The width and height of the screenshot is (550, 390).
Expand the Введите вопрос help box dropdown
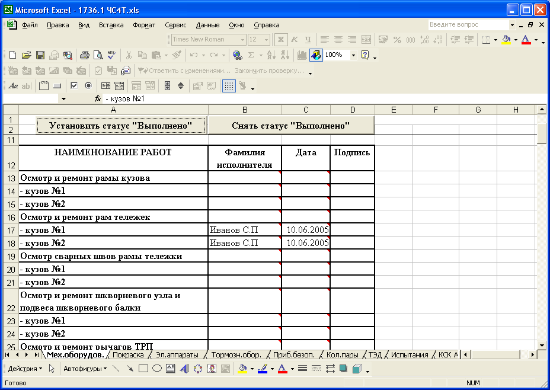tap(512, 24)
